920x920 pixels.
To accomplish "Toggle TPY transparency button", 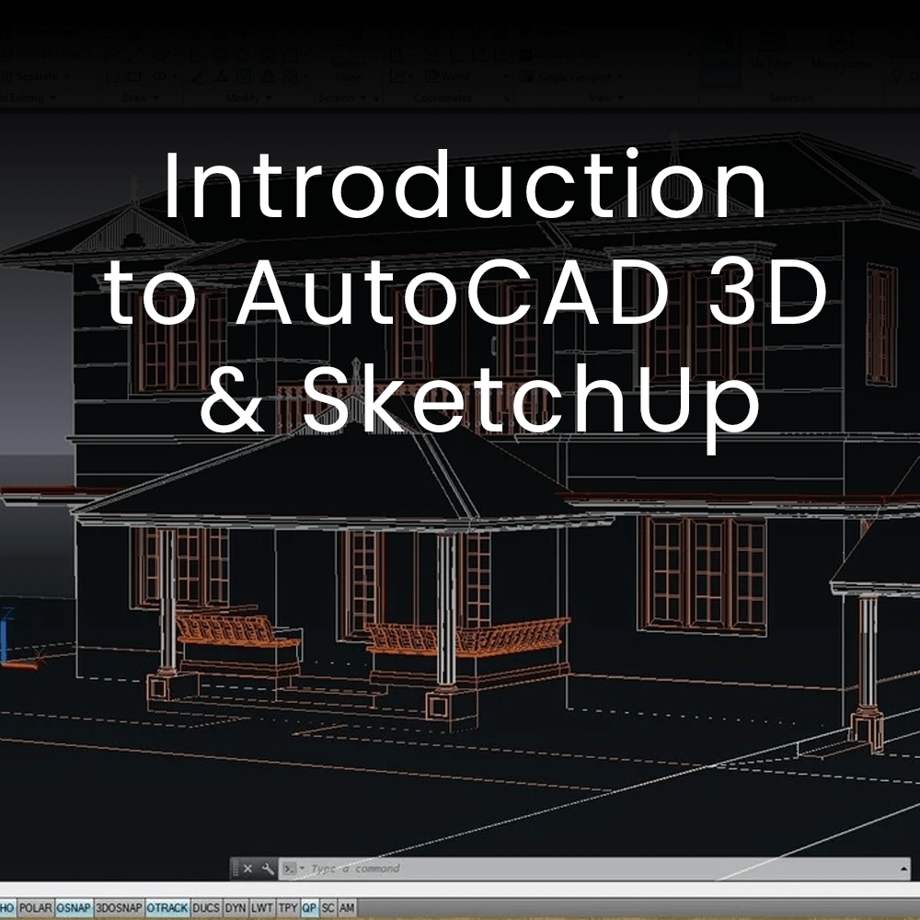I will click(x=288, y=908).
